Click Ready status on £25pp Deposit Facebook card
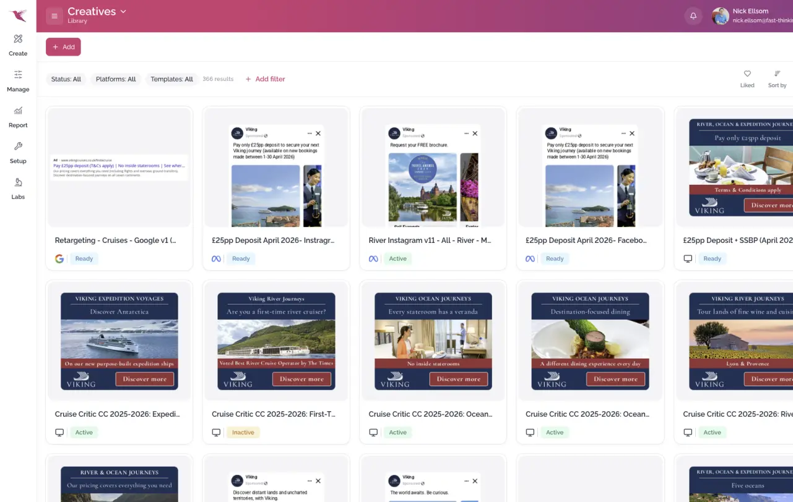Viewport: 793px width, 502px height. [555, 258]
